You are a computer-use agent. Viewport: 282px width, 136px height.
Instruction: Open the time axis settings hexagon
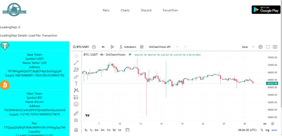pos(273,124)
